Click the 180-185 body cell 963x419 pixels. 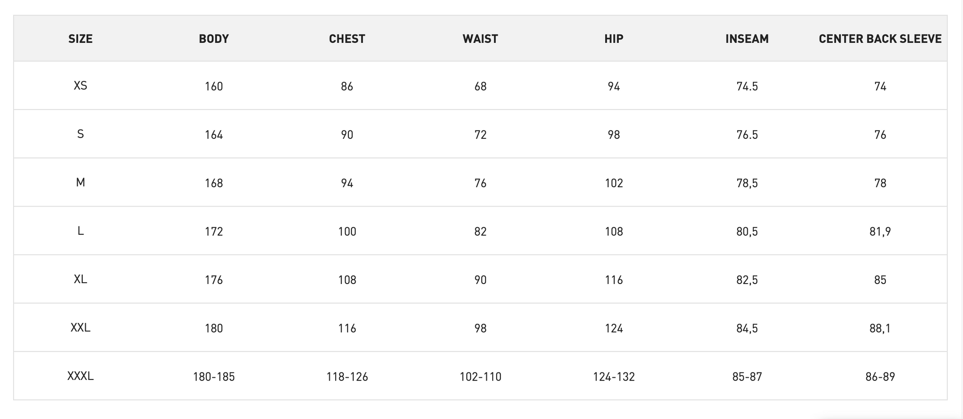[x=214, y=377]
